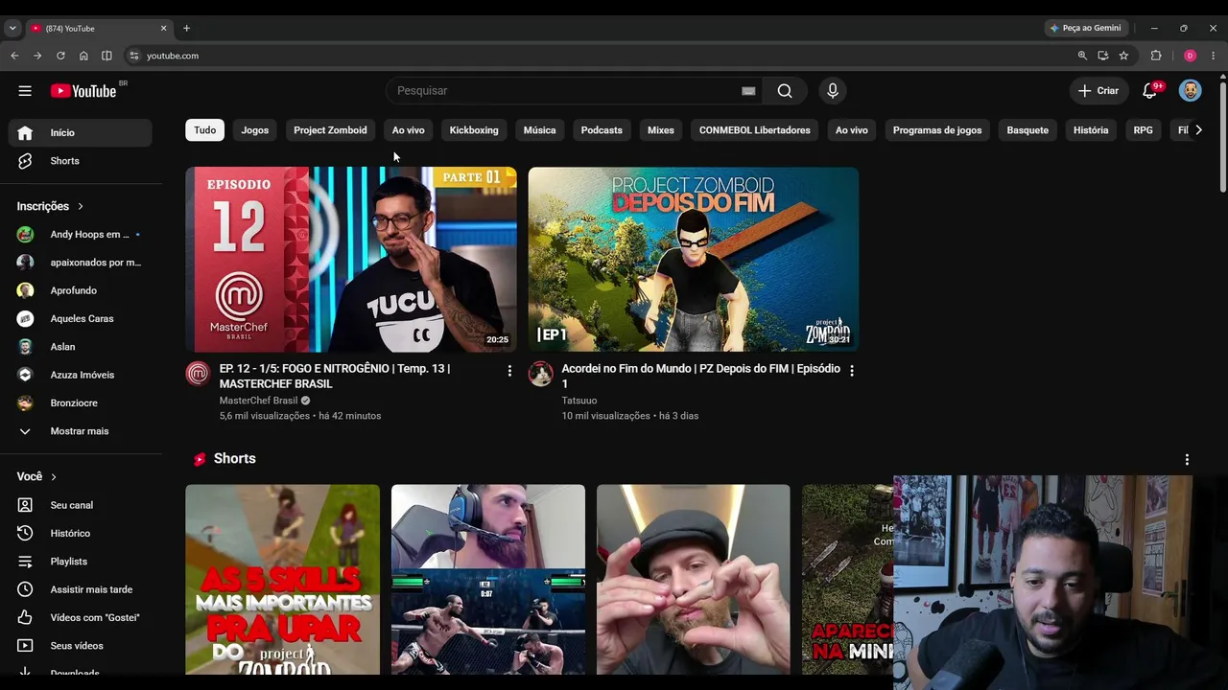This screenshot has width=1228, height=690.
Task: Close the YouTube browser tab
Action: click(163, 29)
